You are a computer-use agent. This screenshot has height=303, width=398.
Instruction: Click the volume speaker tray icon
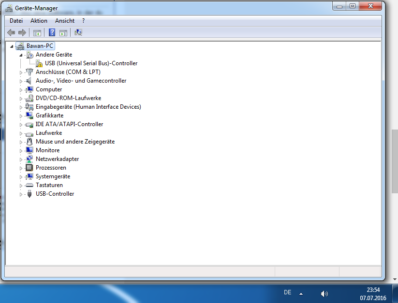324,294
